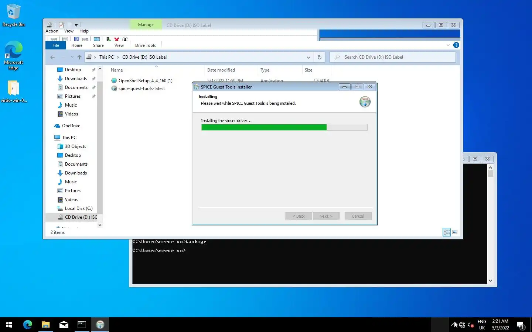Screen dimensions: 532x332
Task: Click This PC in the address breadcrumb
Action: pyautogui.click(x=106, y=57)
